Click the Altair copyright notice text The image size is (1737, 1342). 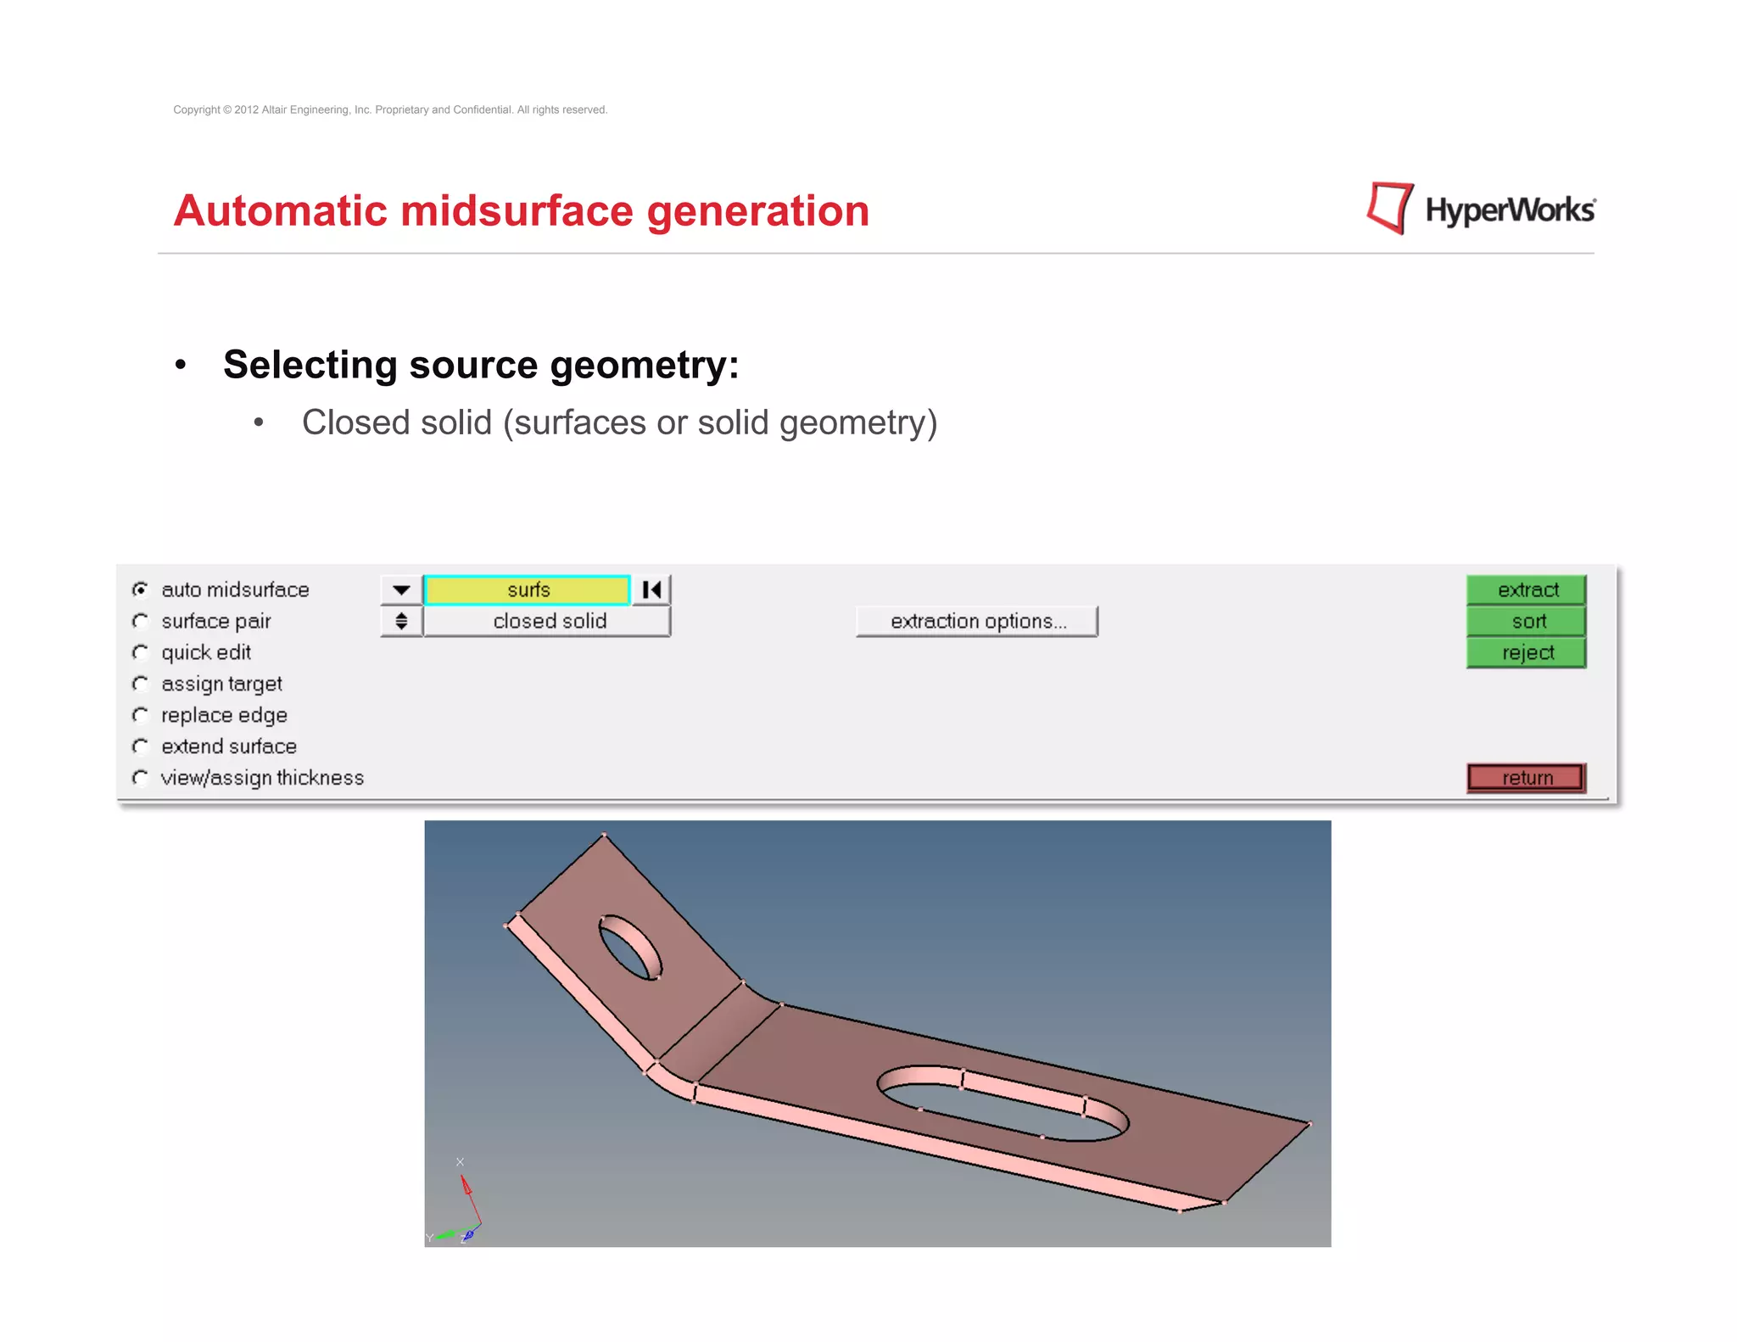(390, 109)
